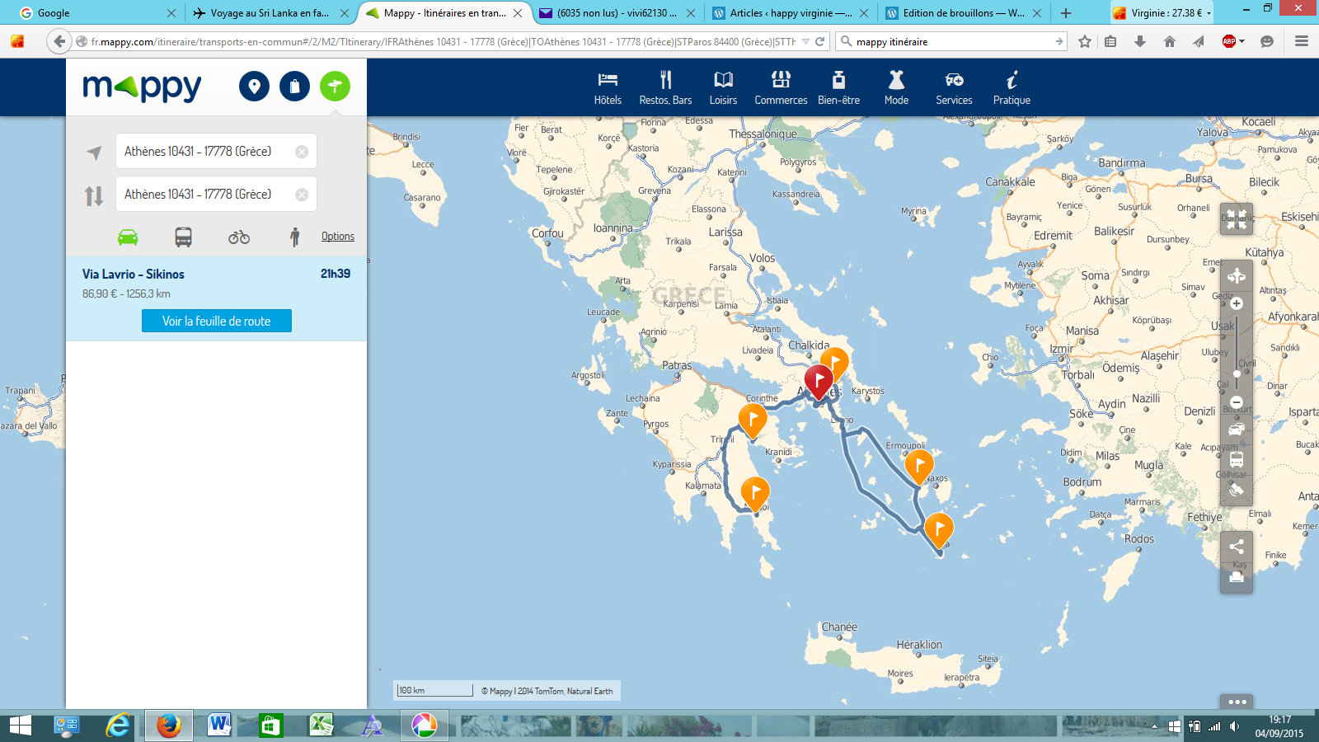Image resolution: width=1319 pixels, height=742 pixels.
Task: Open the shopping bag section
Action: coord(294,86)
